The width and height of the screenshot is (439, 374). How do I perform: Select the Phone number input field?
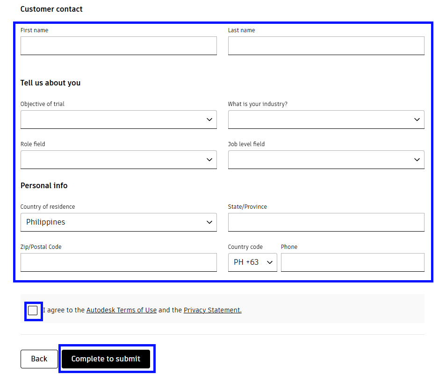pos(353,262)
